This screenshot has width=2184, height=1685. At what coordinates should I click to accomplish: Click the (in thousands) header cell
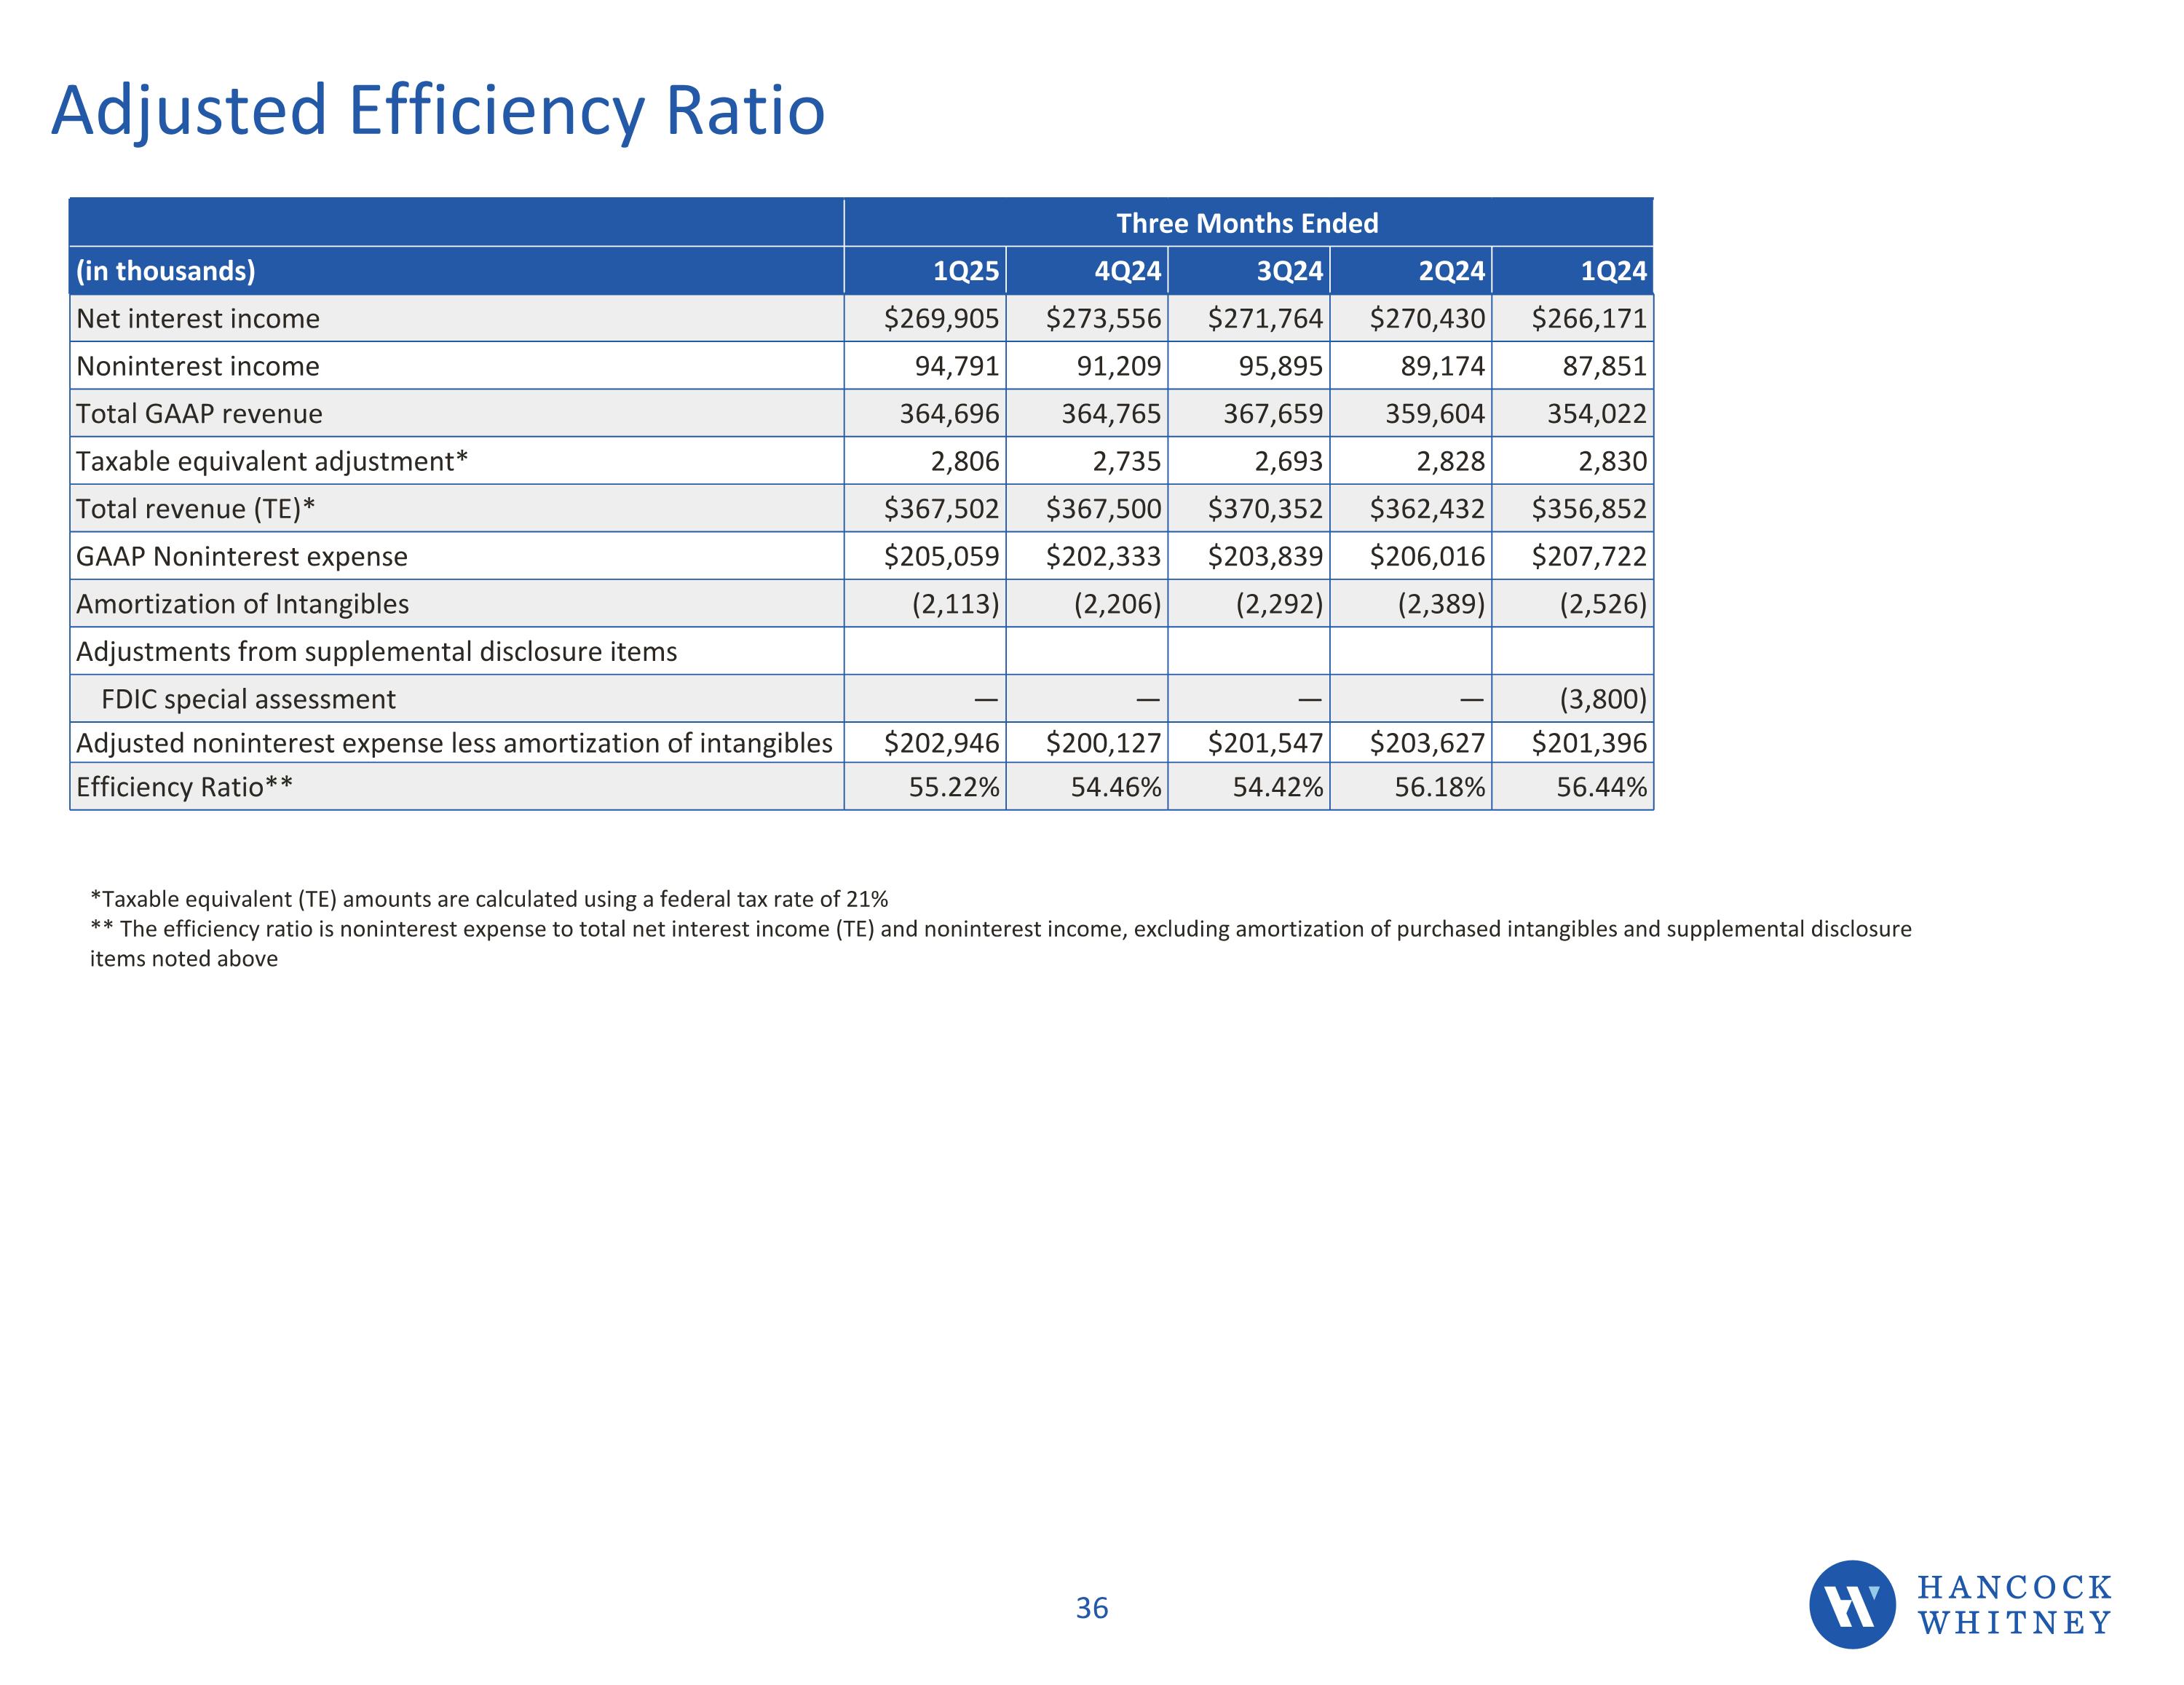(166, 271)
